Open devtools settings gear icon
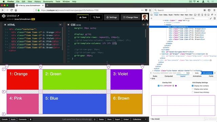 pos(205,15)
